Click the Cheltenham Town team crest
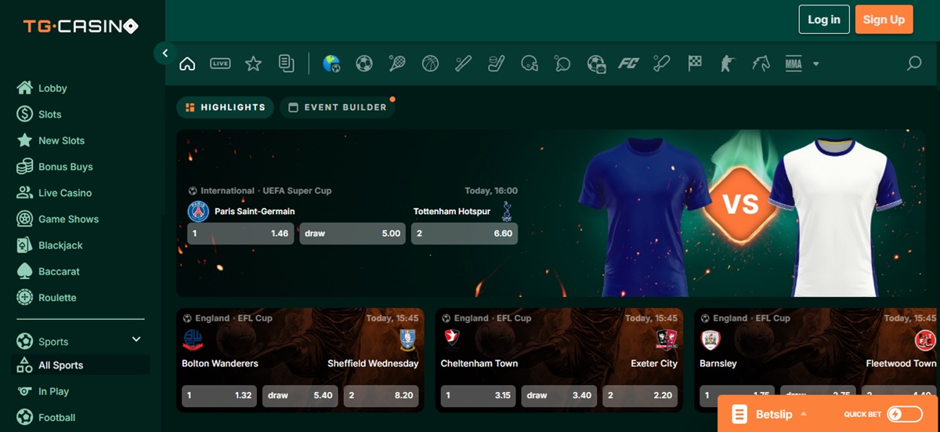The height and width of the screenshot is (432, 940). pyautogui.click(x=451, y=338)
